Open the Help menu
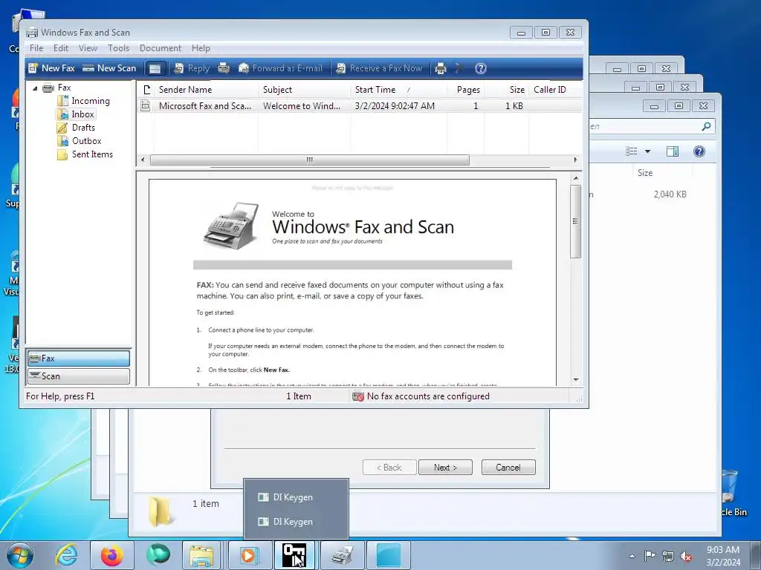The height and width of the screenshot is (570, 761). point(201,48)
